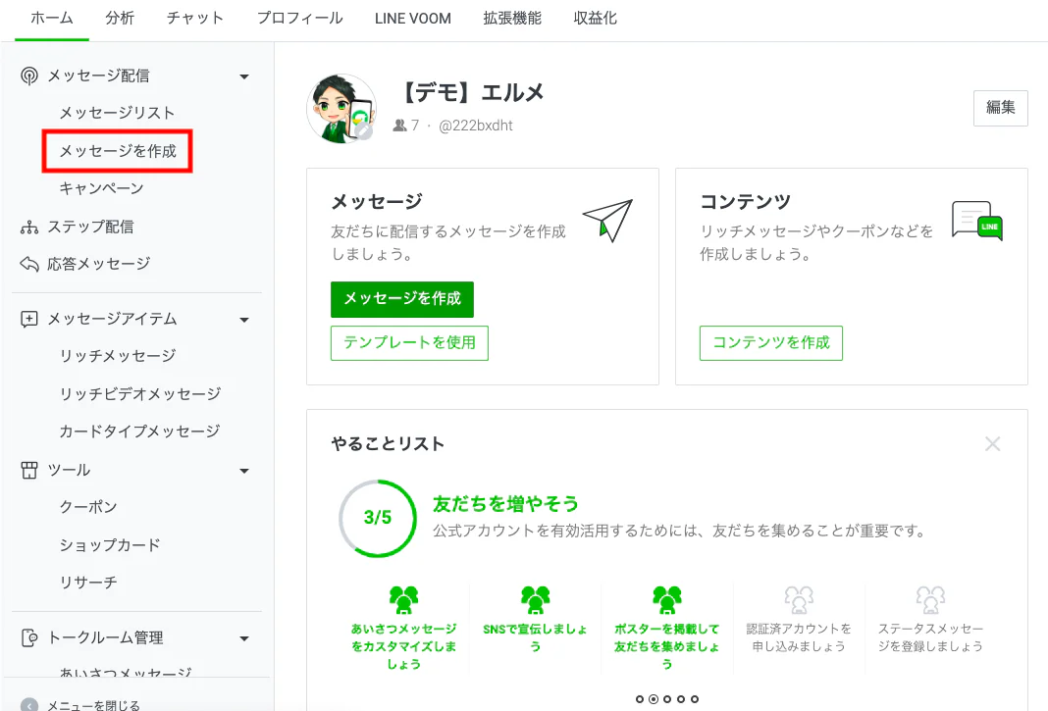Click the テンプレートを使用 button

(x=410, y=343)
